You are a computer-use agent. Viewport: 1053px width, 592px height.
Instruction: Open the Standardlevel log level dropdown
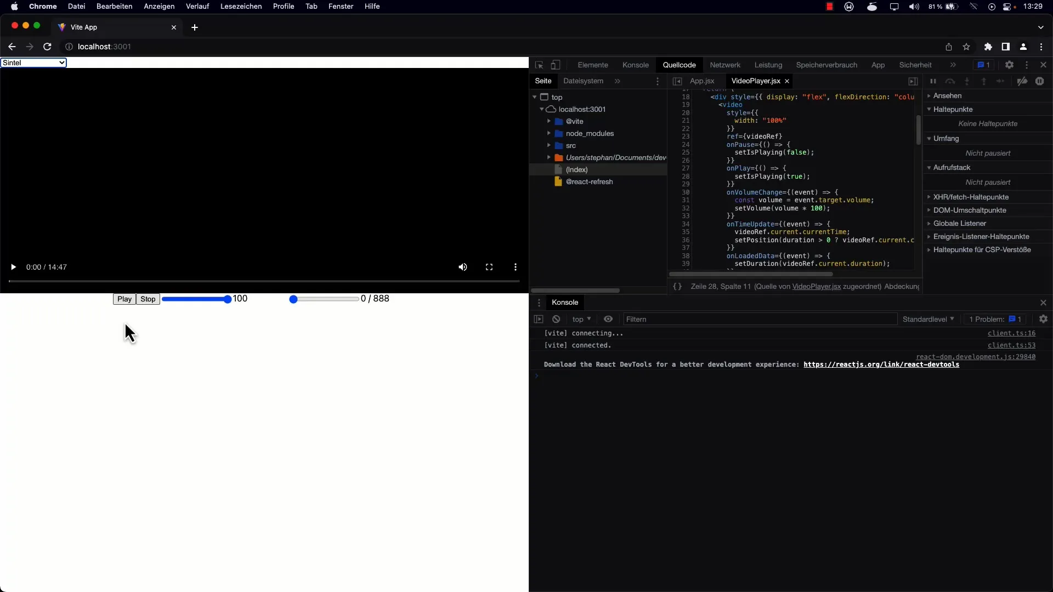tap(928, 319)
